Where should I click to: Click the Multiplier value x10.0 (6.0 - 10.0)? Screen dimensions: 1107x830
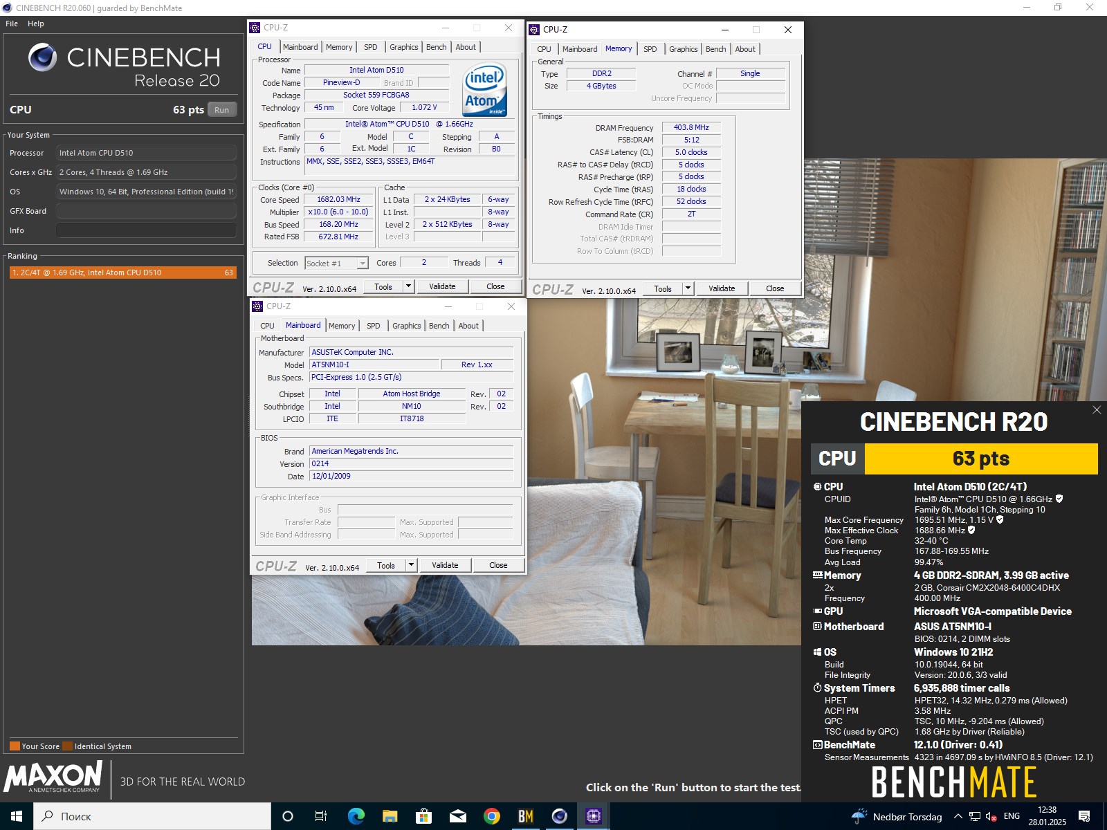pyautogui.click(x=339, y=212)
